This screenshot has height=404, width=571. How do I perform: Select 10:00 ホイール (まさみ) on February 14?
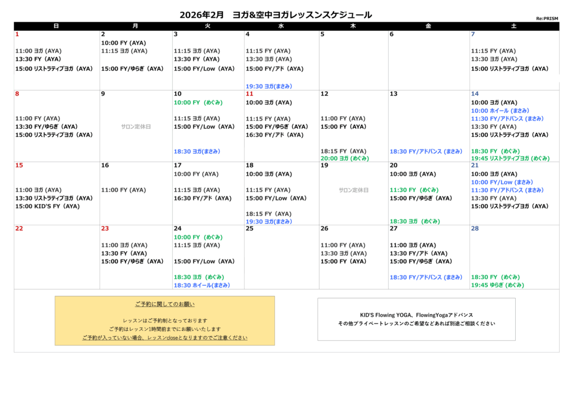[x=500, y=110]
